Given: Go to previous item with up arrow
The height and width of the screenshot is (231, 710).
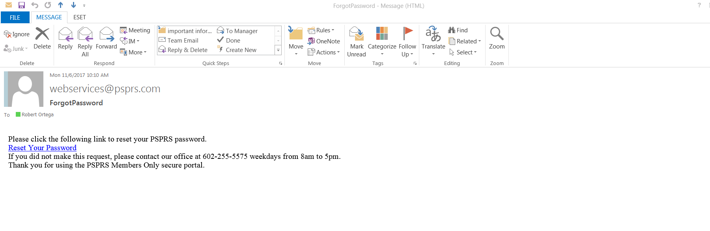Looking at the screenshot, I should [60, 5].
